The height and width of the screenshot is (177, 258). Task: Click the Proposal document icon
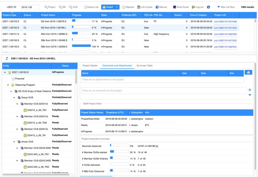tap(13, 79)
